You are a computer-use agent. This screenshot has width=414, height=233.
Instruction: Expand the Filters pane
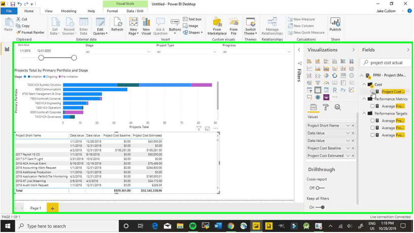click(299, 50)
